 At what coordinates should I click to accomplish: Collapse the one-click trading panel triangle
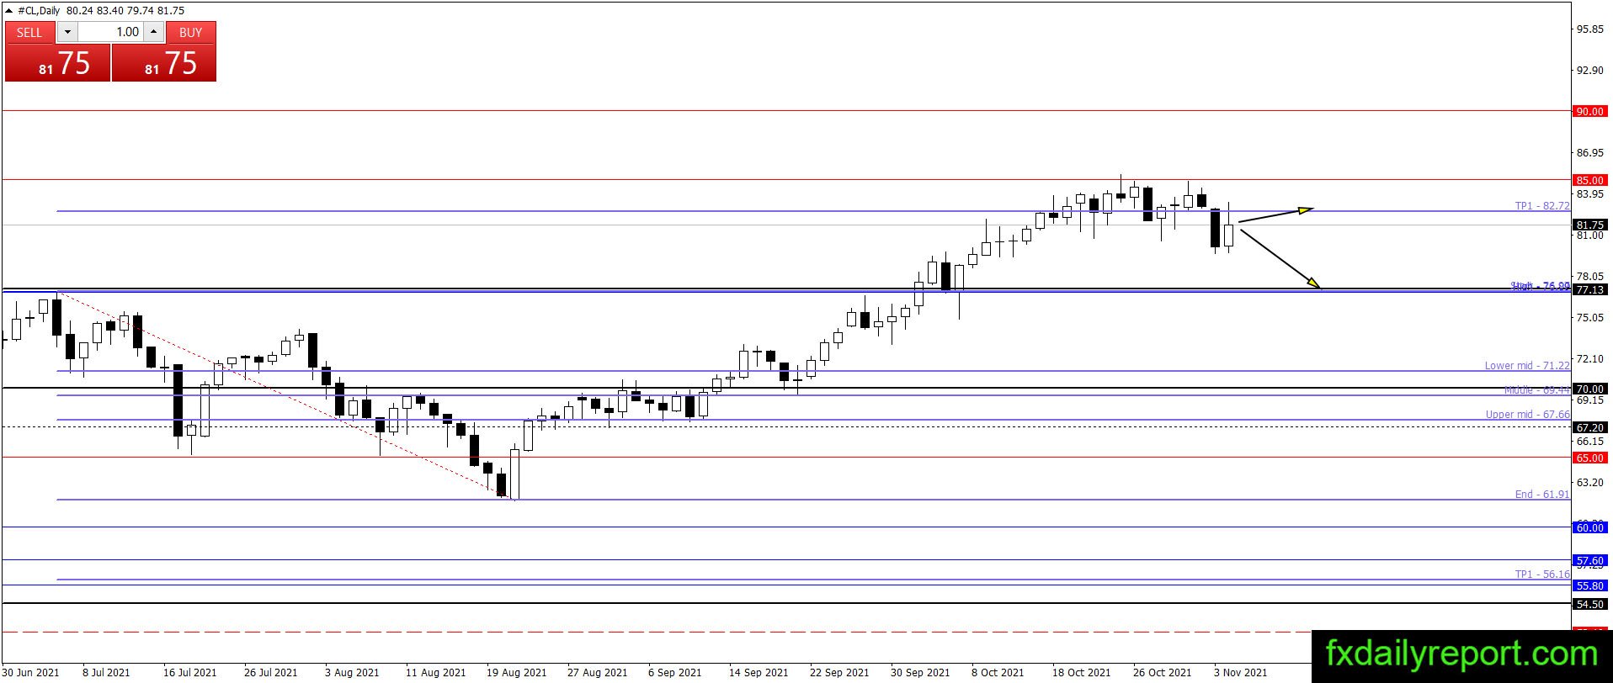pyautogui.click(x=9, y=11)
